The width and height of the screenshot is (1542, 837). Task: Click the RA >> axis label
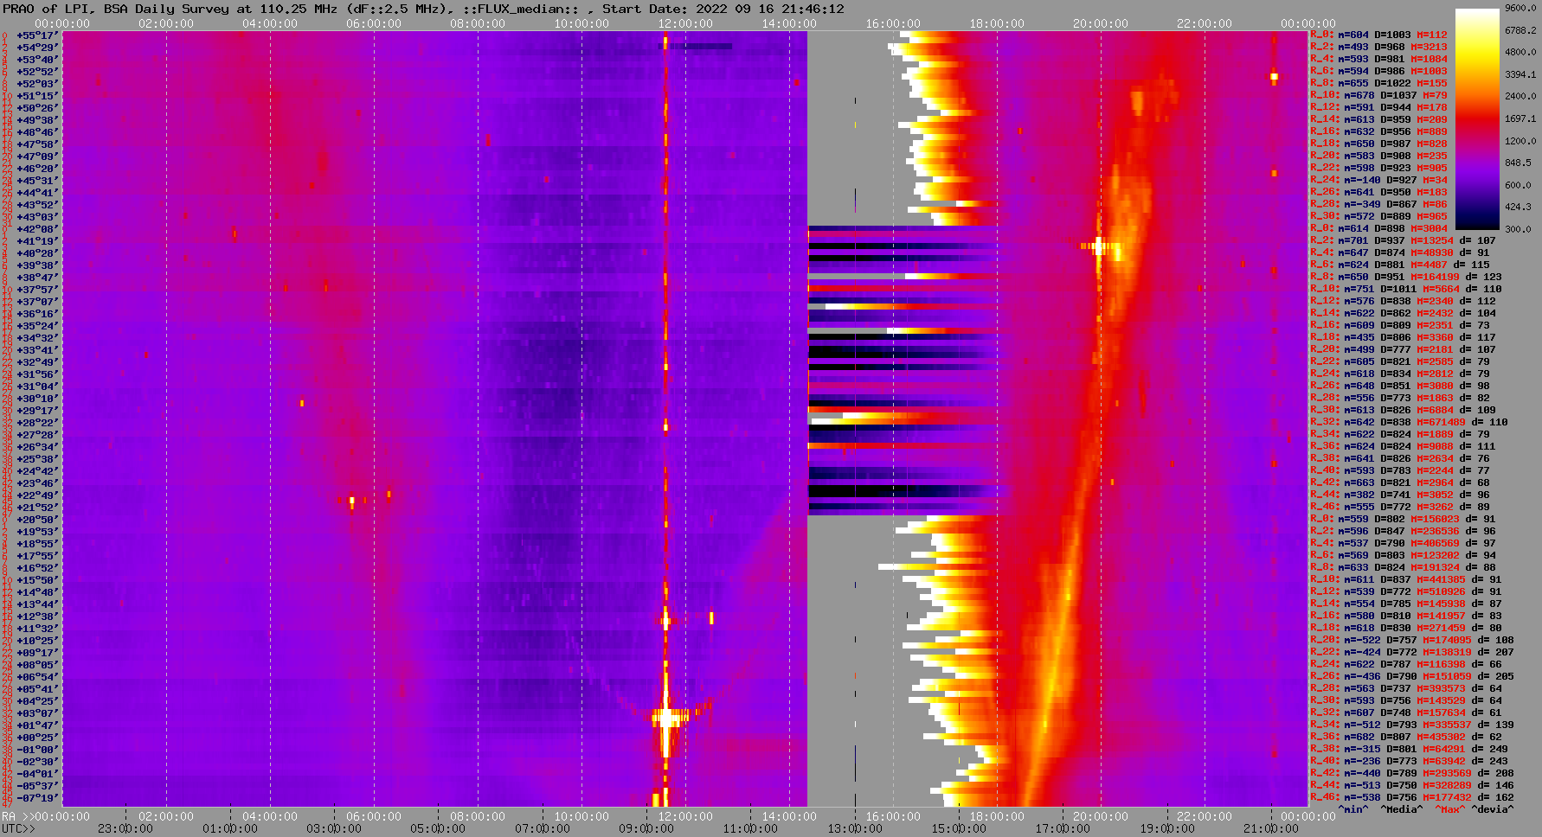point(19,816)
